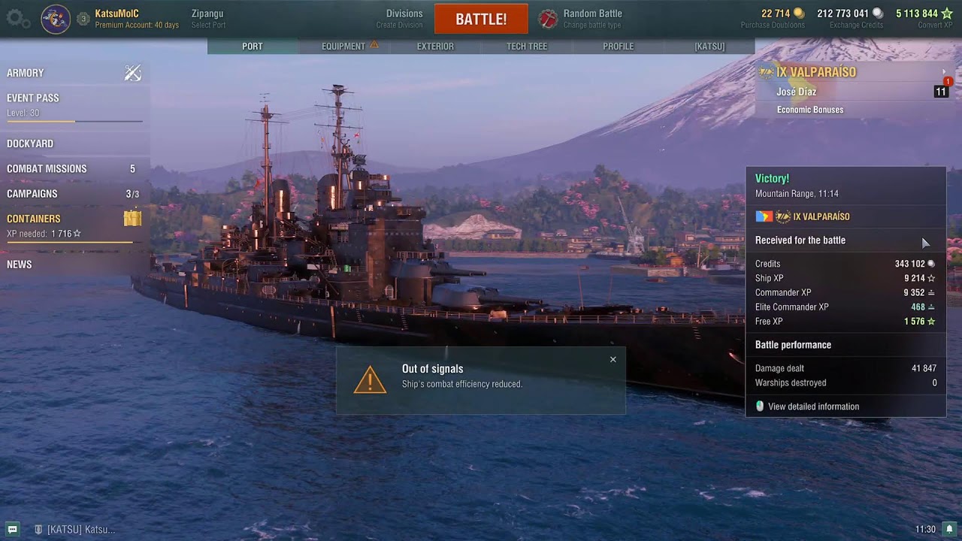Switch to the PORT tab
Screen dimensions: 962x541
click(253, 47)
